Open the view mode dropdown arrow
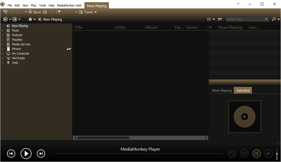281x162 pixels. 214,19
